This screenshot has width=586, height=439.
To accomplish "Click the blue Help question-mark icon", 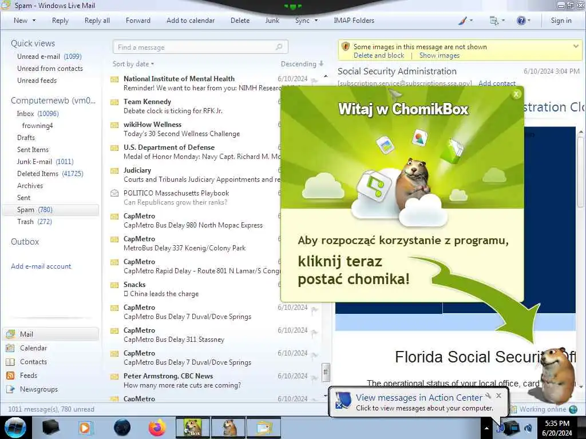I will [x=521, y=21].
